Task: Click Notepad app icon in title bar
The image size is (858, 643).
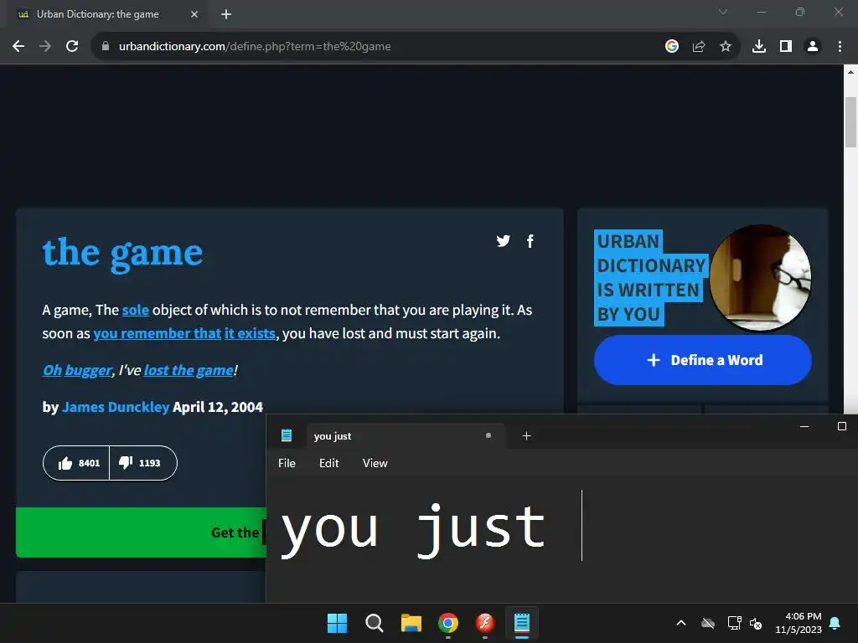Action: [x=287, y=435]
